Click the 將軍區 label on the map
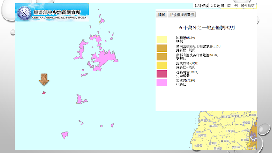The width and height of the screenshot is (272, 153). tap(202, 136)
